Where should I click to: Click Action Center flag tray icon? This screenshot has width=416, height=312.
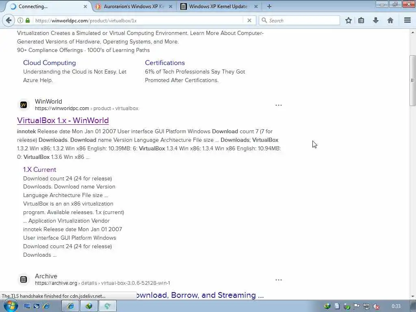[x=357, y=306]
